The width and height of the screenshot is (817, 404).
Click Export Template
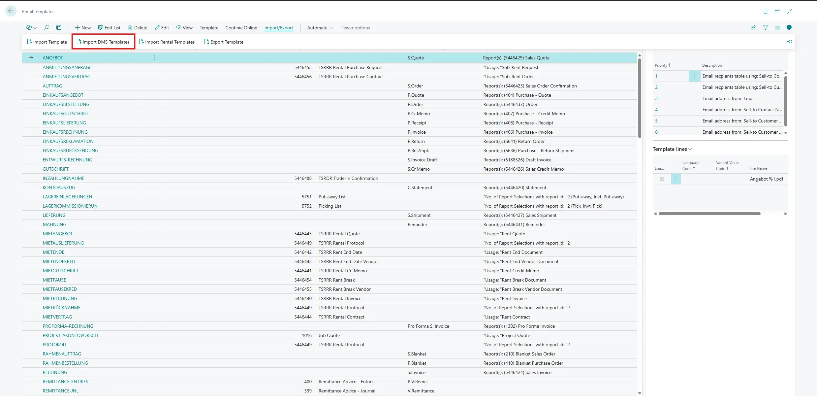(x=224, y=42)
